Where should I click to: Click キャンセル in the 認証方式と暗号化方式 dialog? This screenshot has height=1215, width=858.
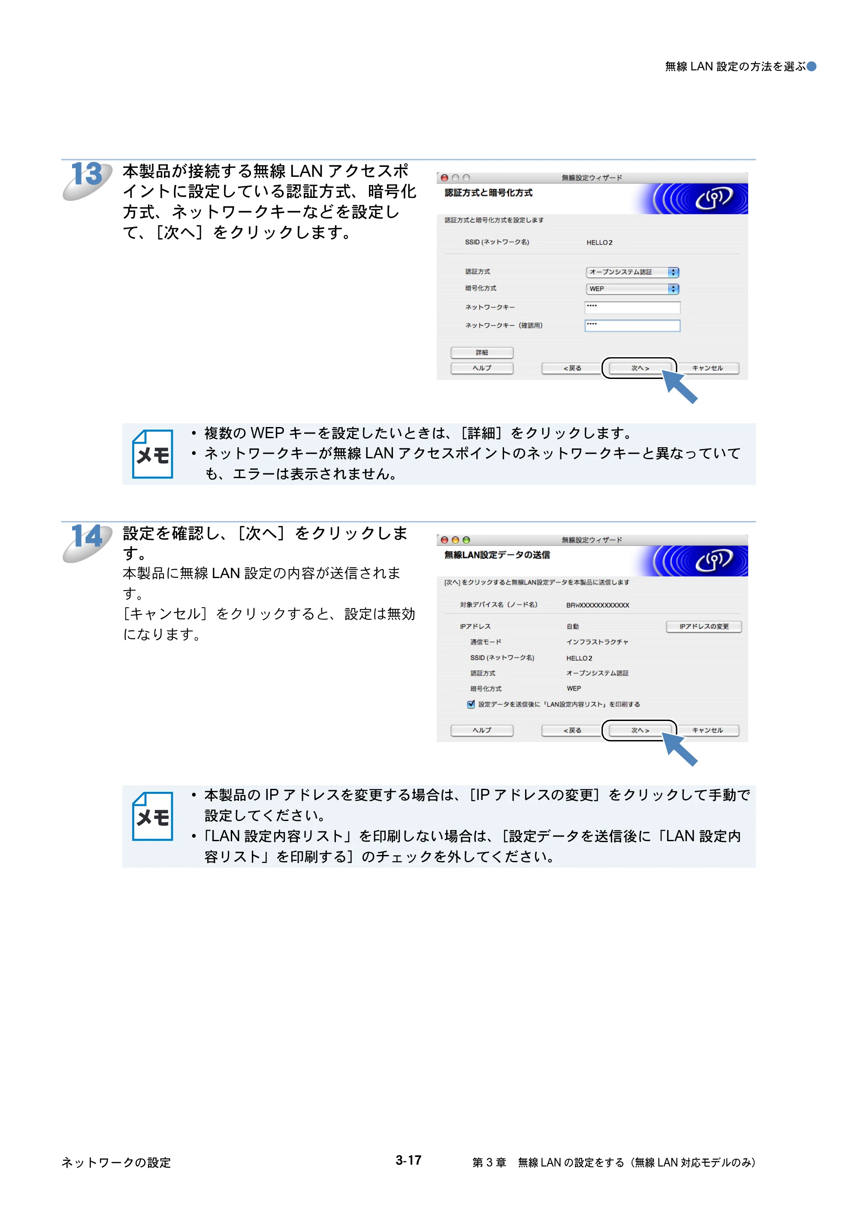click(x=708, y=368)
